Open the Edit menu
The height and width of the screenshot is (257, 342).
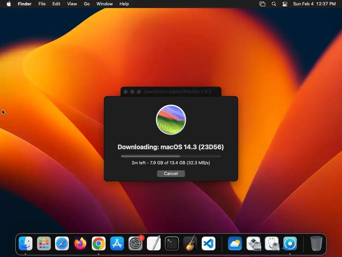pos(56,4)
